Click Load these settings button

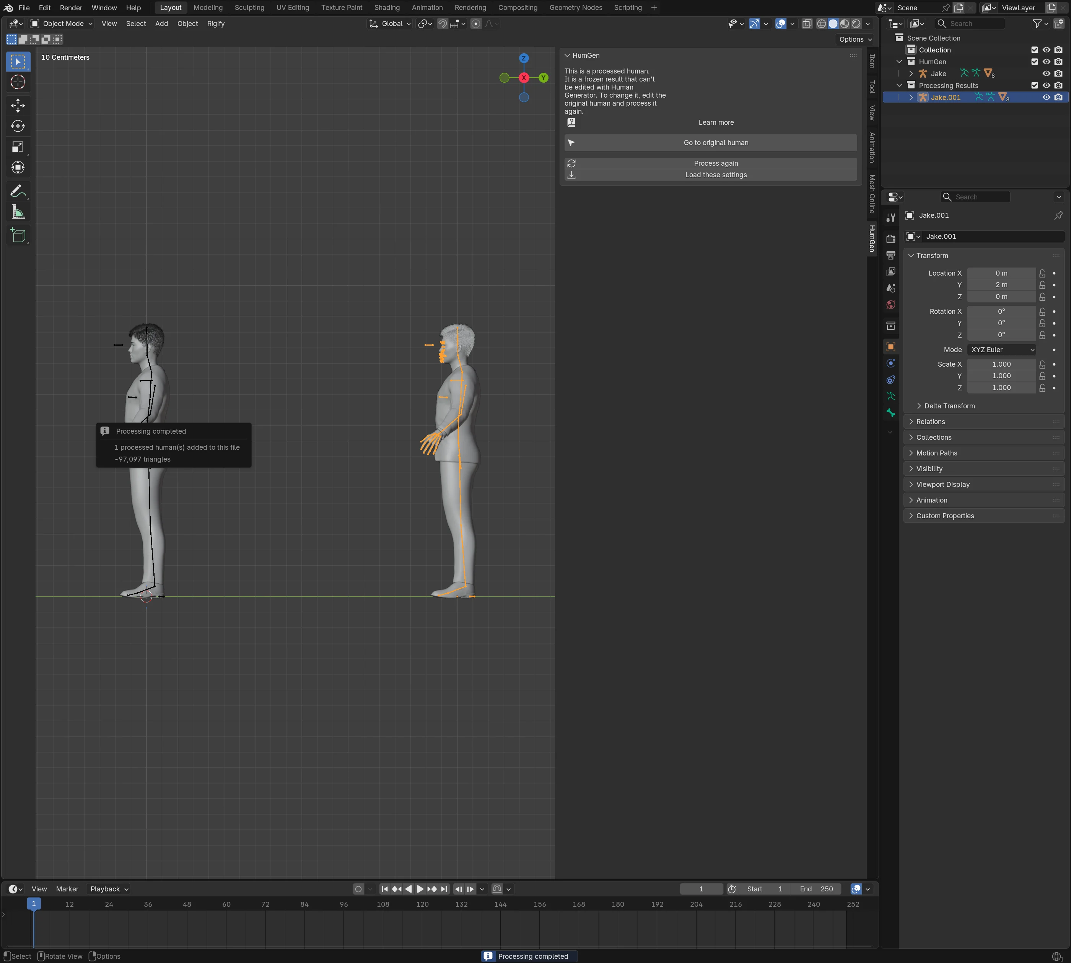coord(710,175)
